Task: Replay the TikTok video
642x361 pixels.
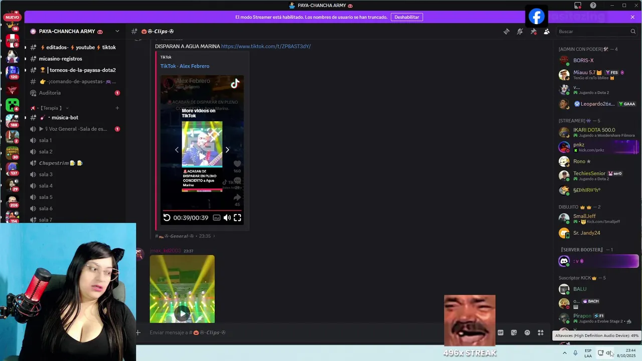Action: click(167, 218)
